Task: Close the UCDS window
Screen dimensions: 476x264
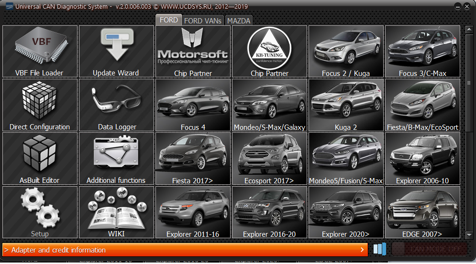Action: [467, 7]
